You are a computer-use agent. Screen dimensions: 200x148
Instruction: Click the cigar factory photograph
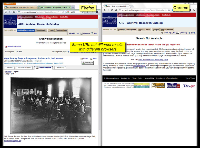pos(51,105)
